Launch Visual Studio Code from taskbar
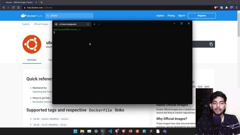 pyautogui.click(x=110, y=131)
